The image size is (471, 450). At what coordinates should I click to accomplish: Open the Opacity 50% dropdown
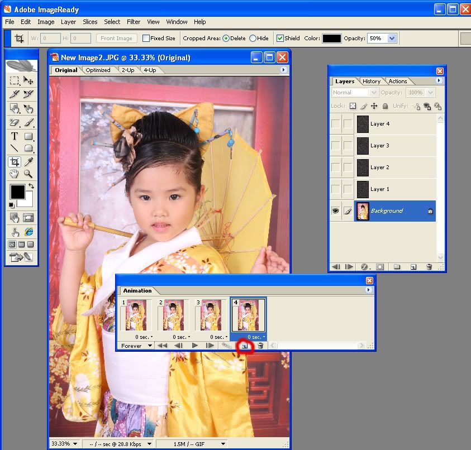pyautogui.click(x=392, y=39)
